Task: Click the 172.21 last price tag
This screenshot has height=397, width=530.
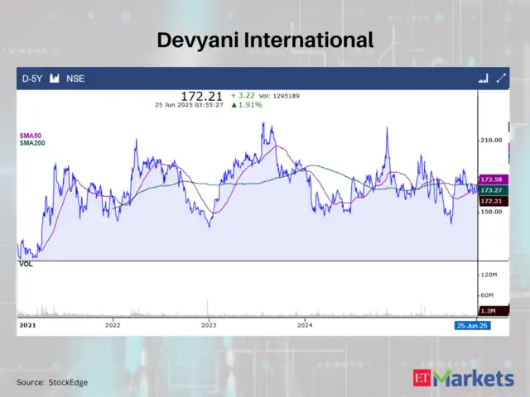Action: 494,201
